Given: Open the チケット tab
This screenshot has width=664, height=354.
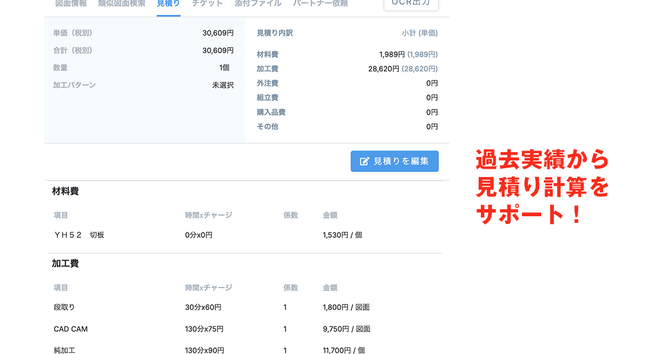Looking at the screenshot, I should tap(207, 3).
